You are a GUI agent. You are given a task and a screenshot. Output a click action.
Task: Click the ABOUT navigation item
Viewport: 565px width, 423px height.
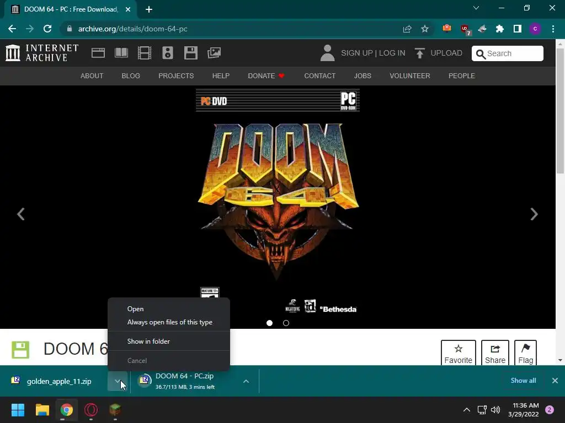(x=92, y=76)
